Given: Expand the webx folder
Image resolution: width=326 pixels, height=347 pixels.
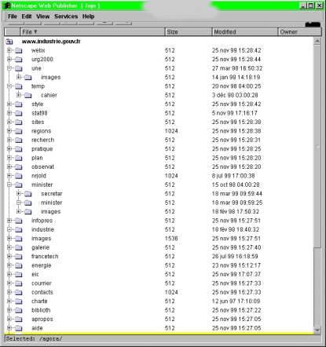Looking at the screenshot, I should 9,50.
